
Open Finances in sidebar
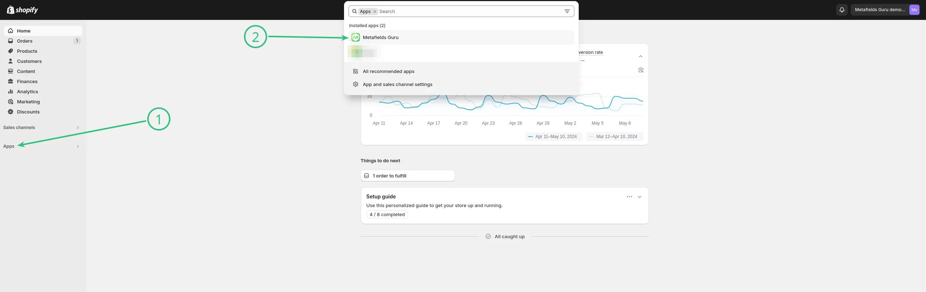(x=43, y=81)
